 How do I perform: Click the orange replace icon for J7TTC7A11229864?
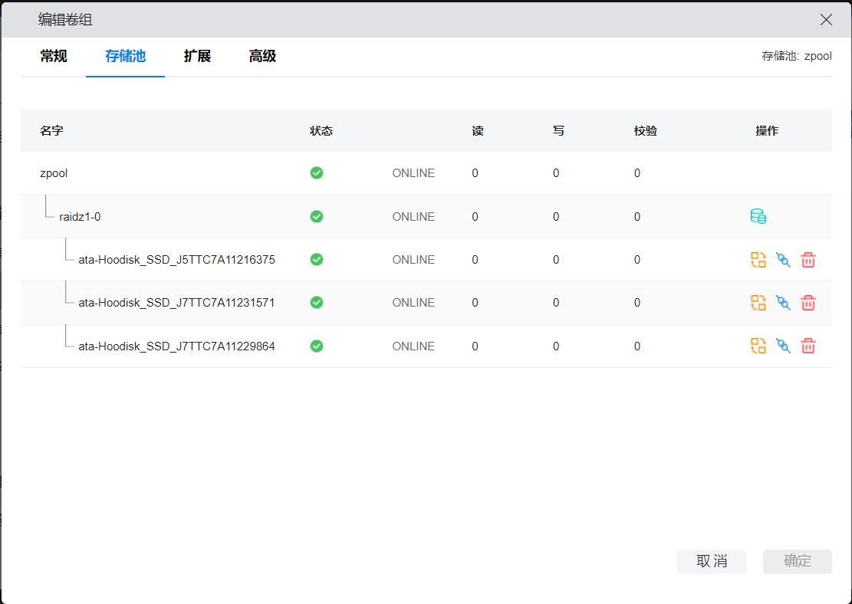pos(758,346)
